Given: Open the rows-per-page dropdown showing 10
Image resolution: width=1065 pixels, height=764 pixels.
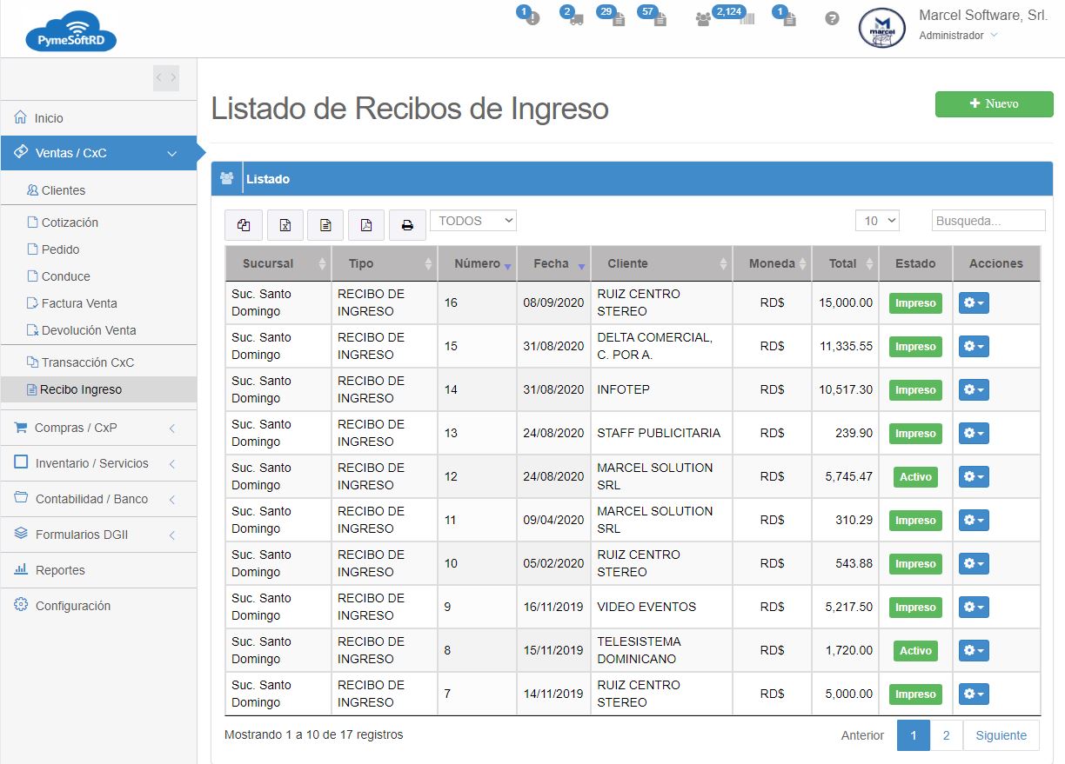Looking at the screenshot, I should (x=876, y=221).
